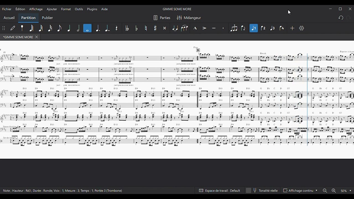Apply the natural accidental
The height and width of the screenshot is (199, 354).
(x=146, y=28)
